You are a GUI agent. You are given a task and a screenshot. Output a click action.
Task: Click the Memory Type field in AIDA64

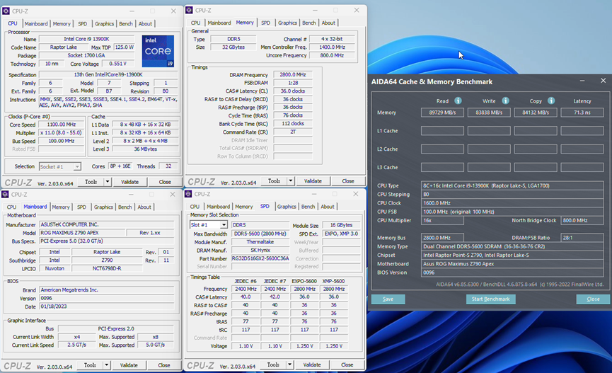click(x=512, y=246)
